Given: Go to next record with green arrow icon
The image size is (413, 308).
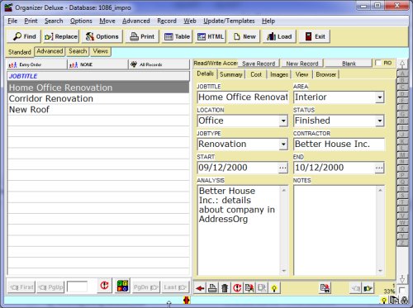Looking at the screenshot, I should coord(368,288).
